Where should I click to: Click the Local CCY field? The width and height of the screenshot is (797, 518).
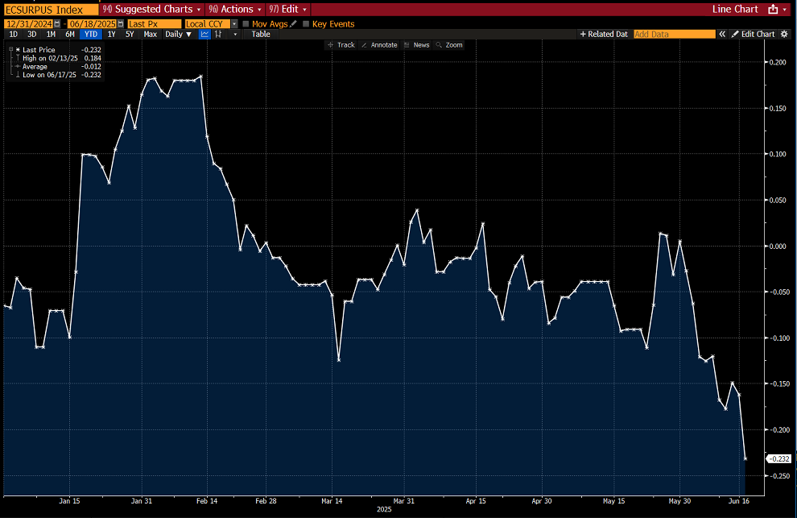[x=208, y=24]
